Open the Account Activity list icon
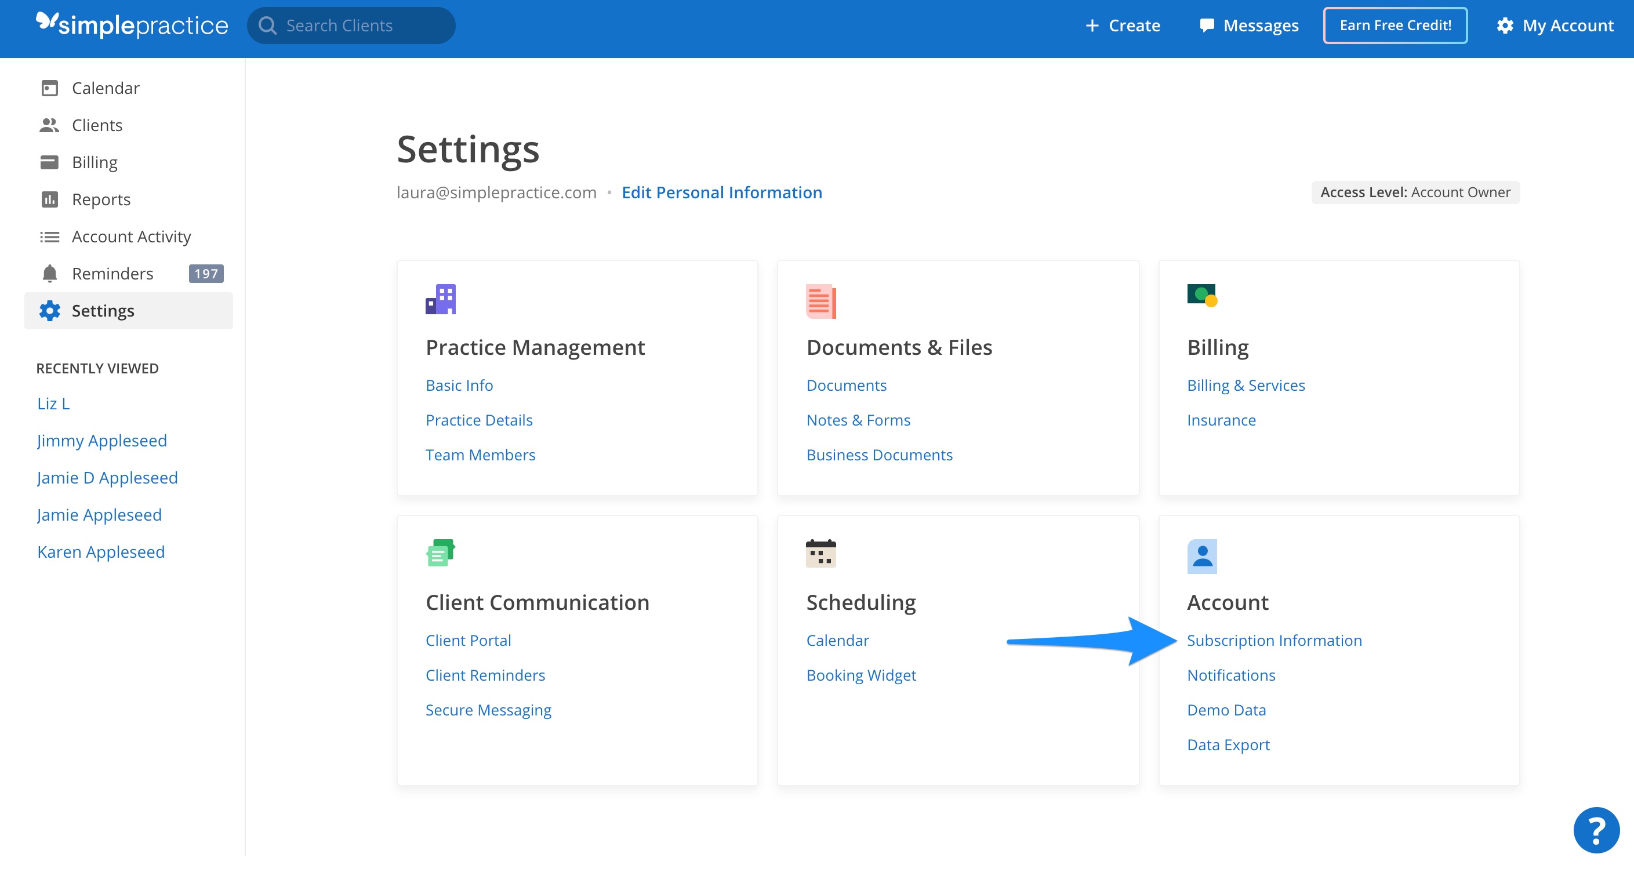This screenshot has height=872, width=1634. coord(49,236)
